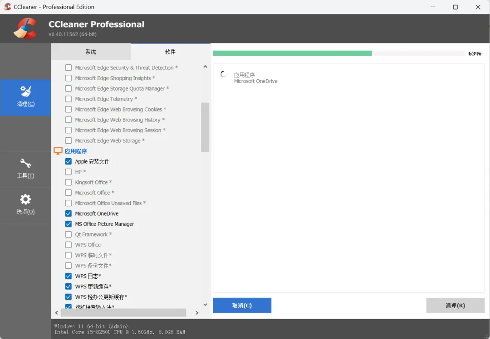Switch to the 系统 tab
Image resolution: width=490 pixels, height=339 pixels.
pos(91,52)
